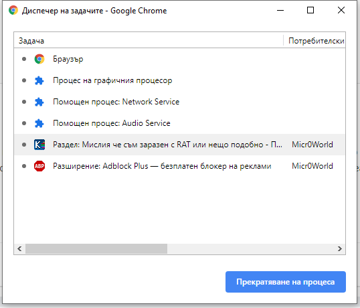This screenshot has width=360, height=308.
Task: Click the bullet dot beside Браузър
Action: (24, 59)
